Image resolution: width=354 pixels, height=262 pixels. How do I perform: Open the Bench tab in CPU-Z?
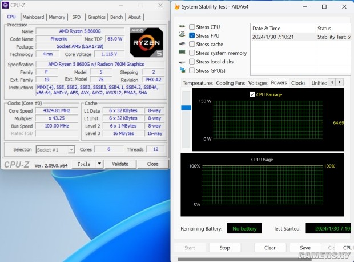pos(116,17)
